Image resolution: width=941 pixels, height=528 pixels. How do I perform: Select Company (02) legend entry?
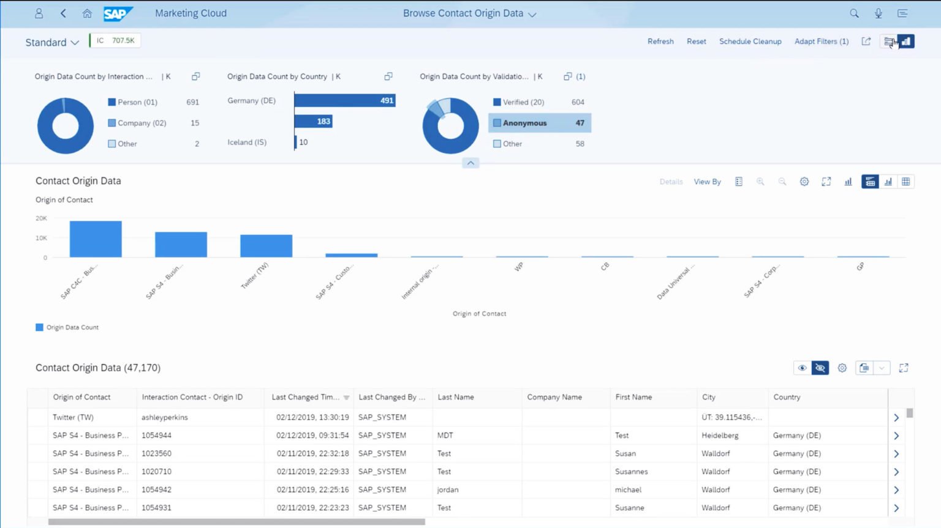(153, 123)
